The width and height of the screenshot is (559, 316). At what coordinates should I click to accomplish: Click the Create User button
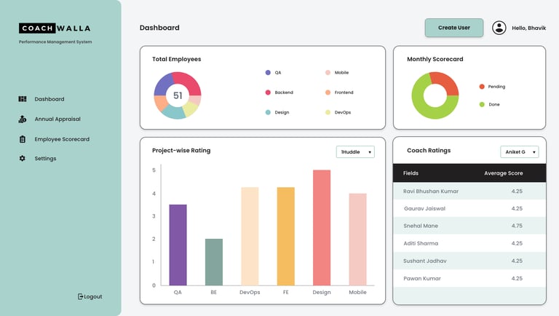tap(454, 28)
